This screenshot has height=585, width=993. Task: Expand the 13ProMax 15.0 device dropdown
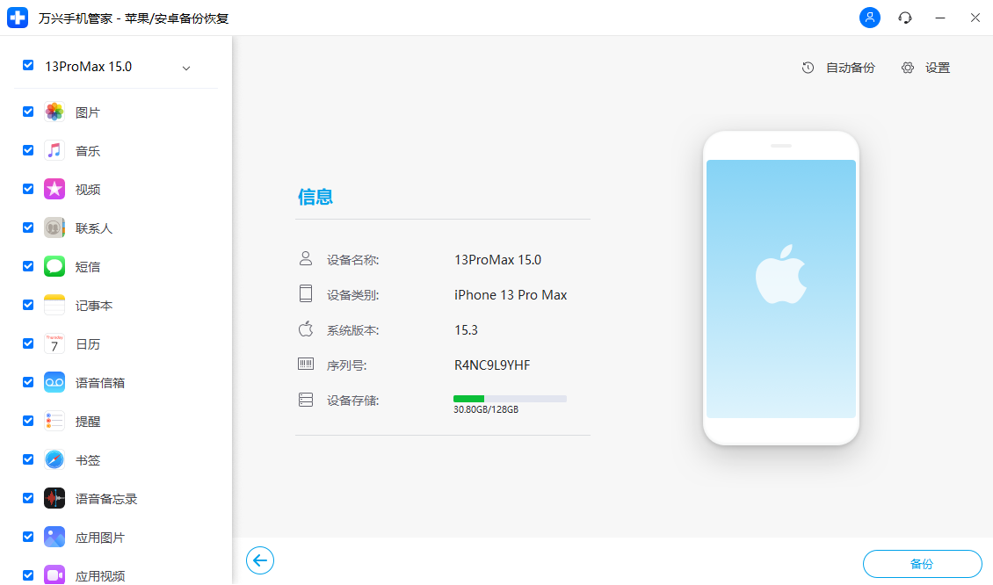coord(186,69)
